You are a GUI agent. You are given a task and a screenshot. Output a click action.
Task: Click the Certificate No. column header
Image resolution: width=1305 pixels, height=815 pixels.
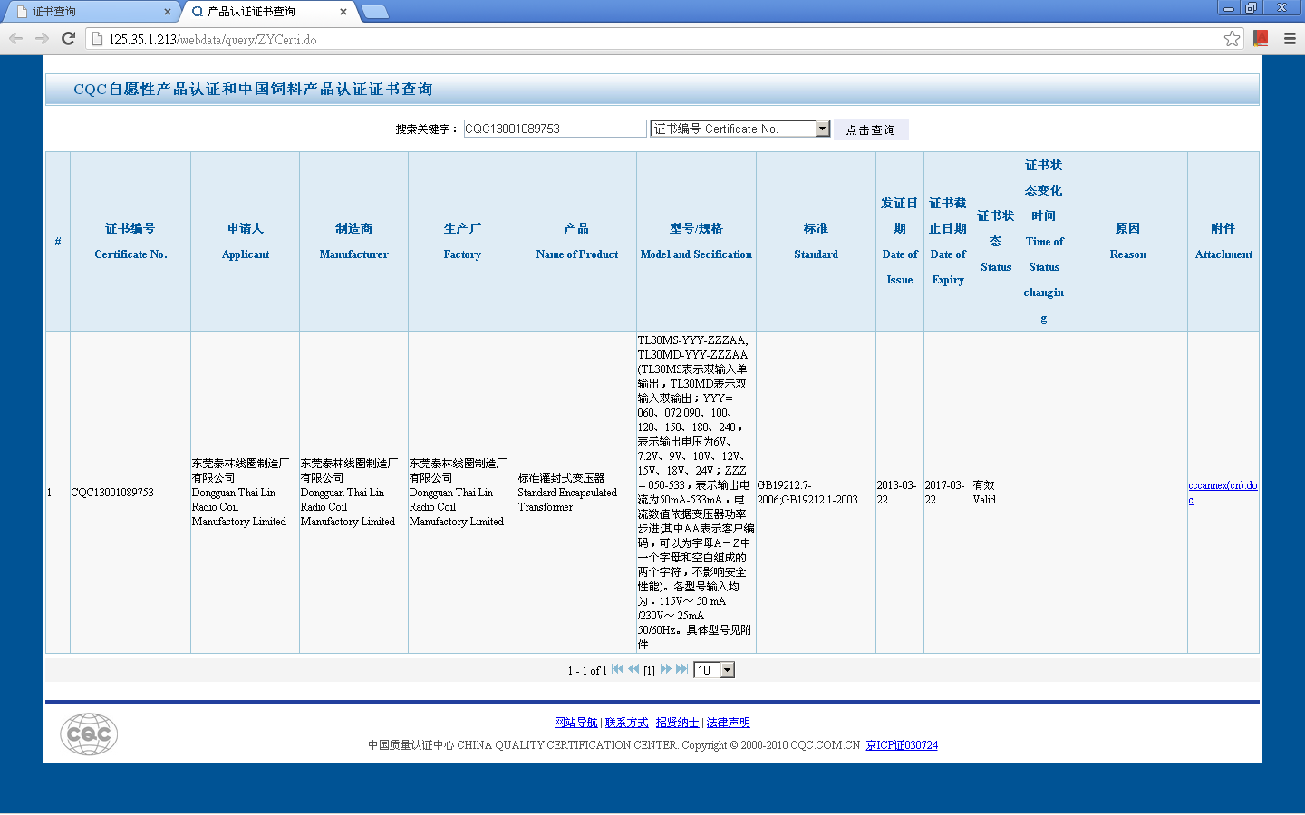click(130, 242)
